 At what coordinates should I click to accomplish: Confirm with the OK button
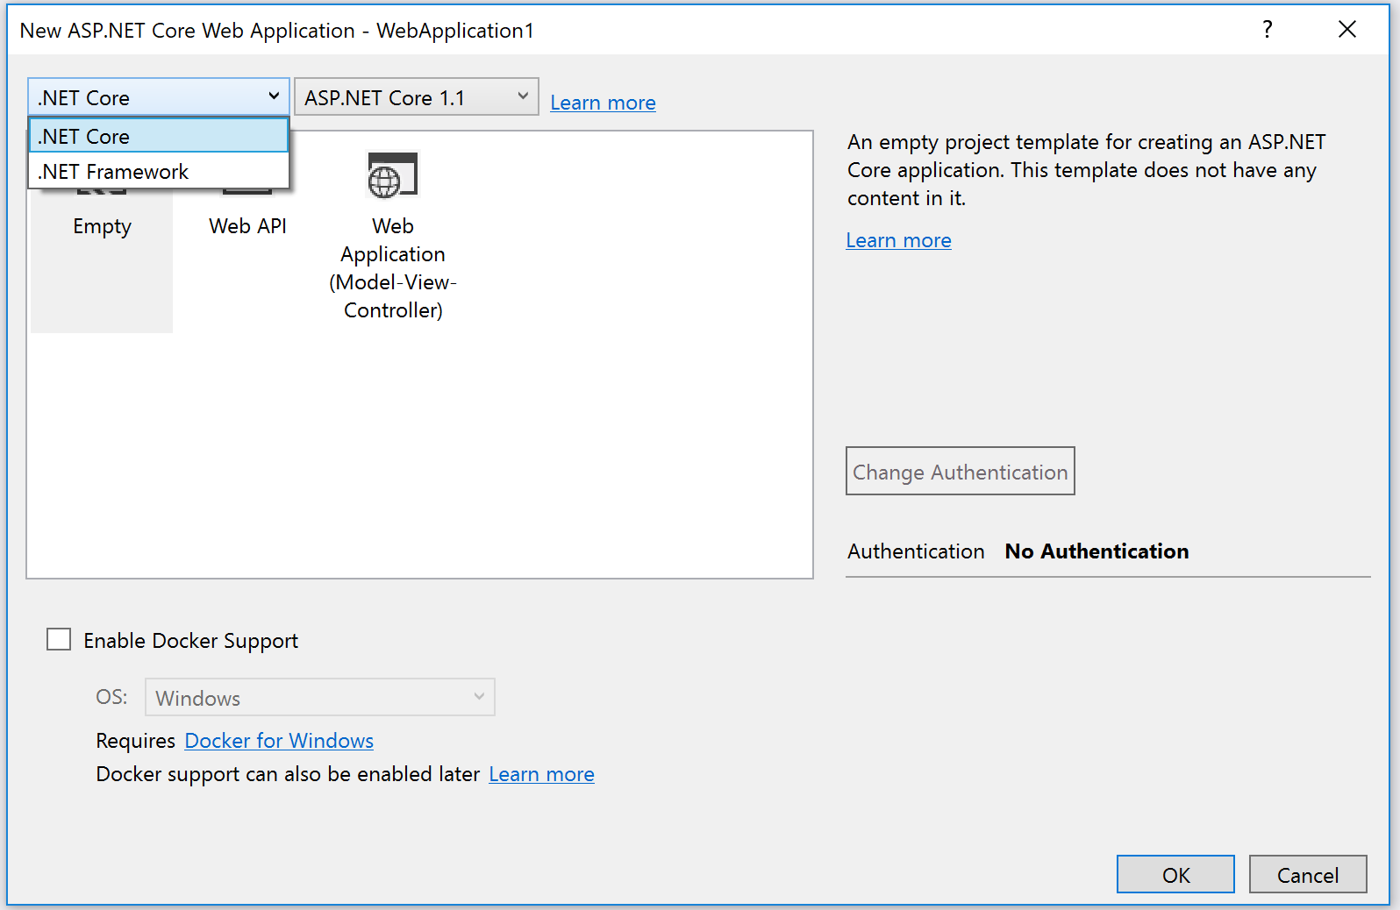click(1175, 874)
